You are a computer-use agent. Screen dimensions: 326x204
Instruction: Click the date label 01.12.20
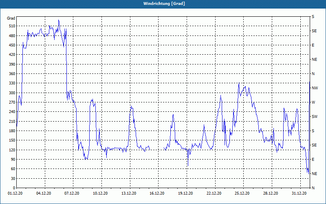[x=15, y=193]
